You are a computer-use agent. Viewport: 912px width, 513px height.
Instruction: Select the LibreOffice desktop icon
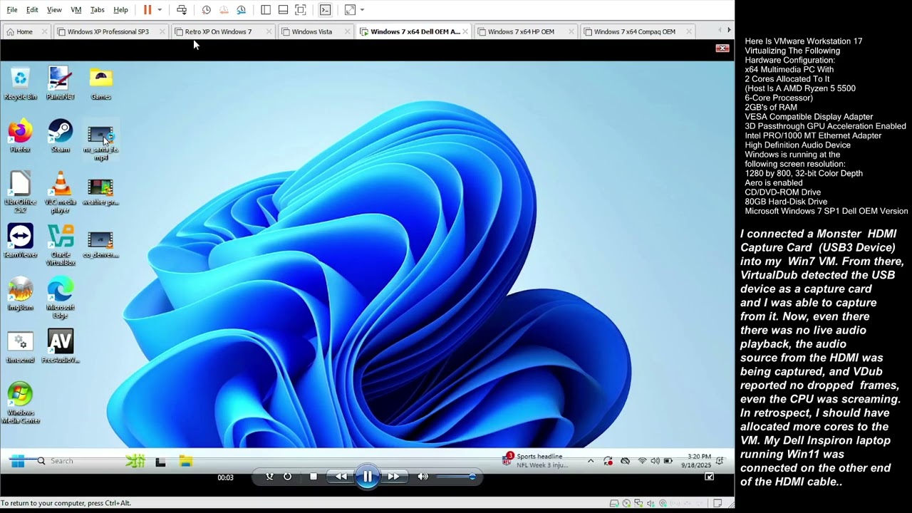[21, 192]
